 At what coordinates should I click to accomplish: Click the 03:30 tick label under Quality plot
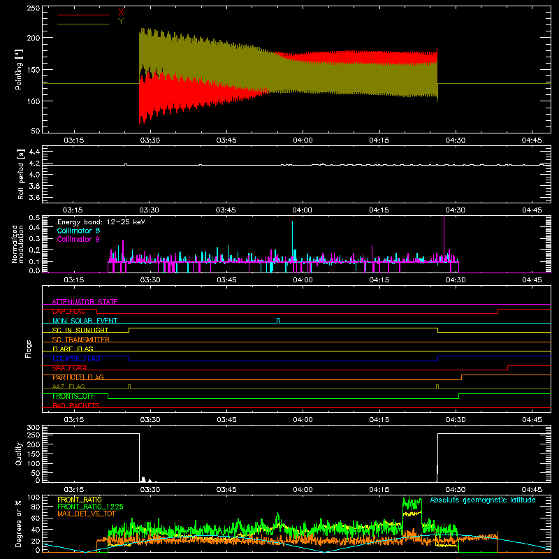pyautogui.click(x=150, y=490)
